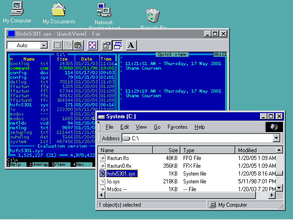Open the Go menu in Explorer

[157, 127]
